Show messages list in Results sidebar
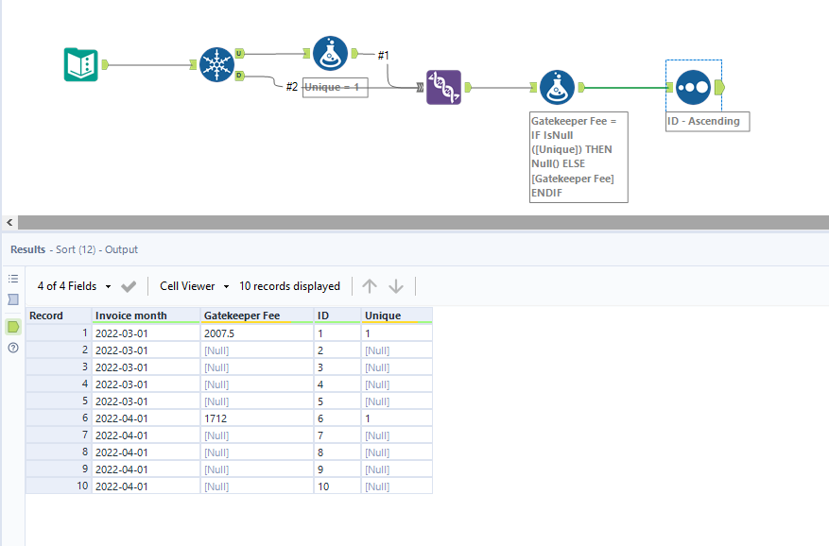 click(x=13, y=279)
